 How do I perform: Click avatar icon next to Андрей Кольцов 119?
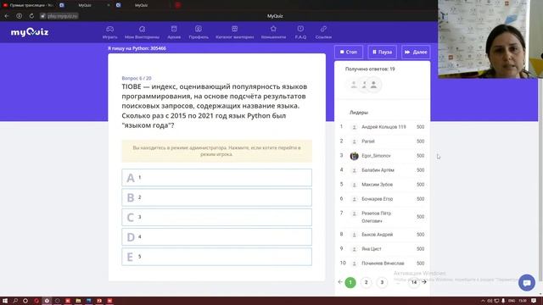tap(354, 127)
